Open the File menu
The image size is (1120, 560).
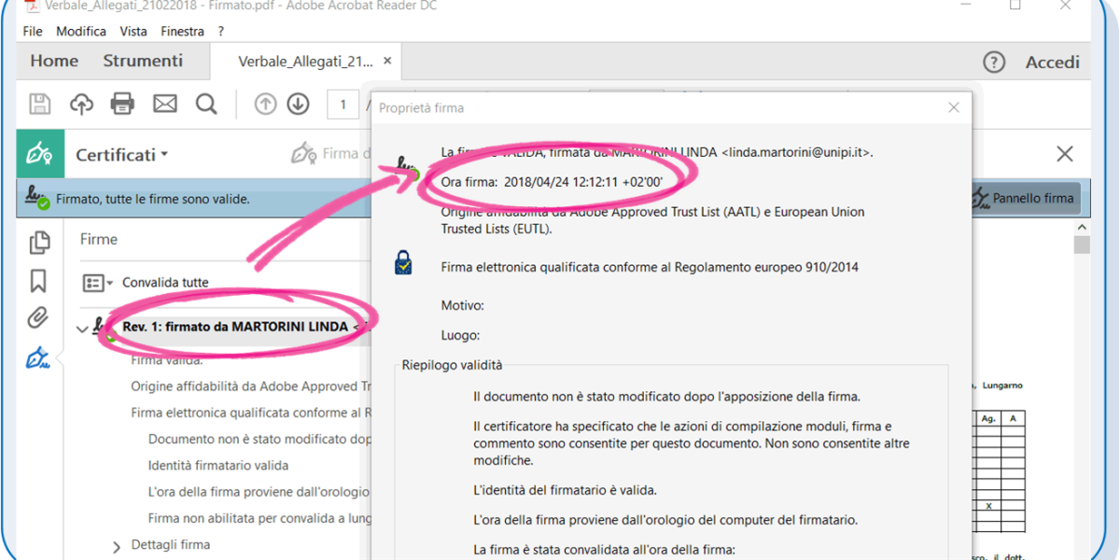tap(33, 31)
